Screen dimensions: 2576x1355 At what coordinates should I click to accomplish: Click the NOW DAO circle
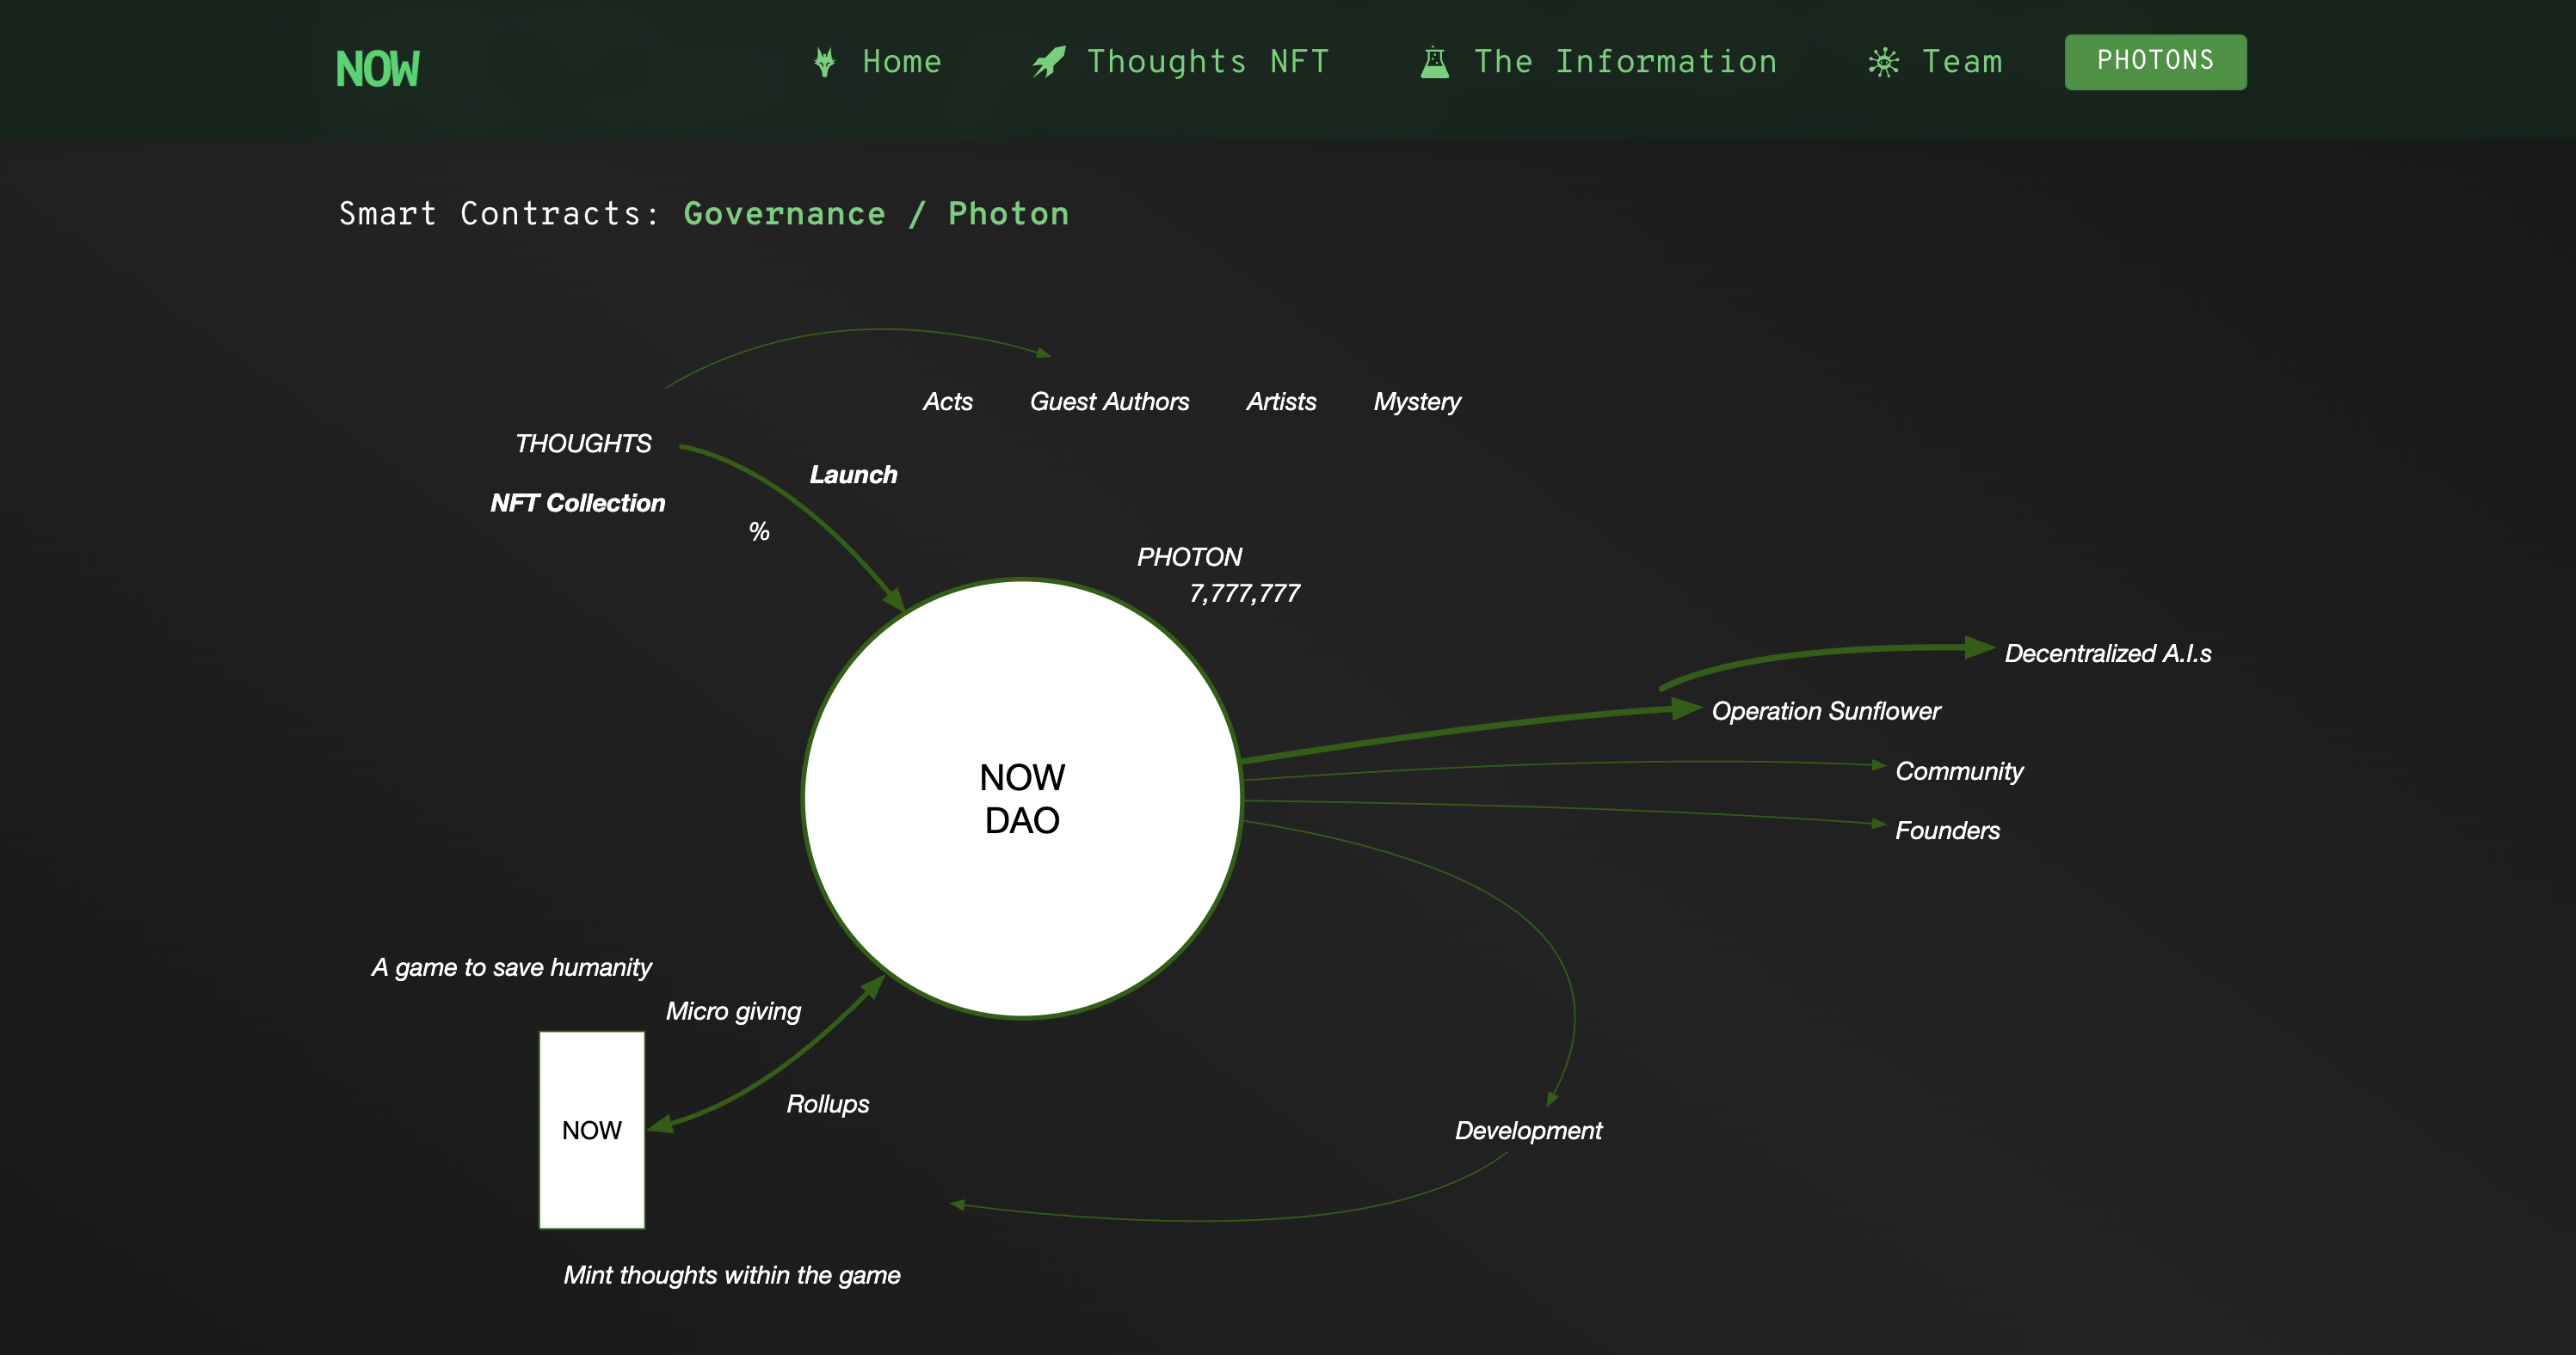[1022, 799]
